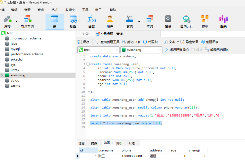Click the 函数 (Function) f(x) icon
This screenshot has width=245, height=160.
pos(92,21)
